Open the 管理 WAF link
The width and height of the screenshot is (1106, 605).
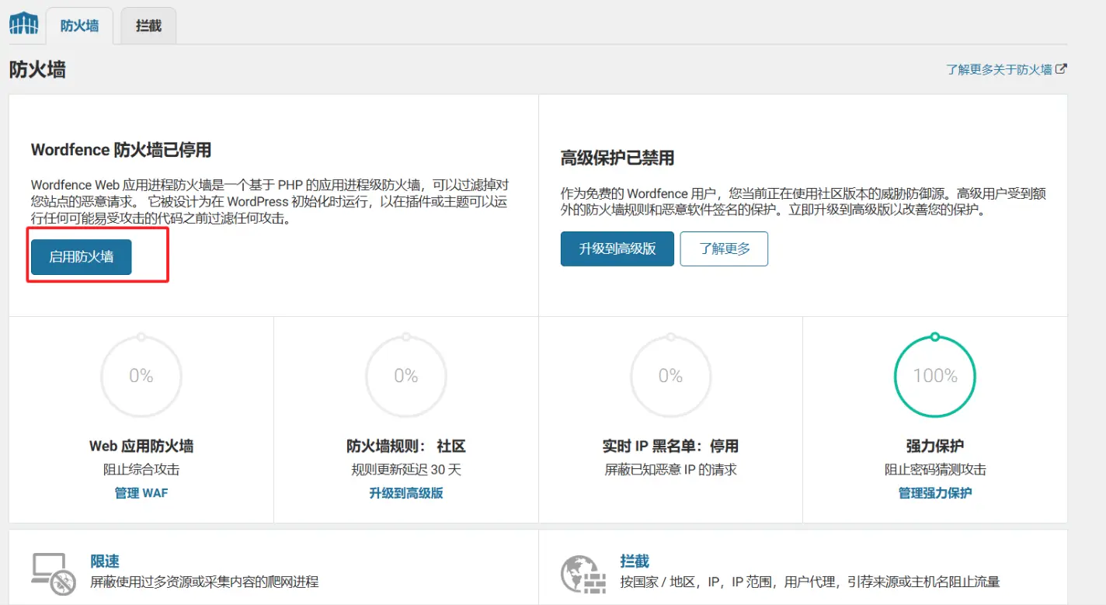coord(141,493)
